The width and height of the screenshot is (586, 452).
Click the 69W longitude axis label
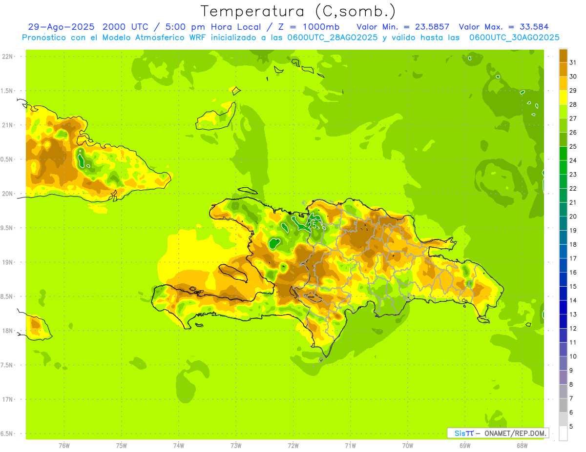point(465,446)
